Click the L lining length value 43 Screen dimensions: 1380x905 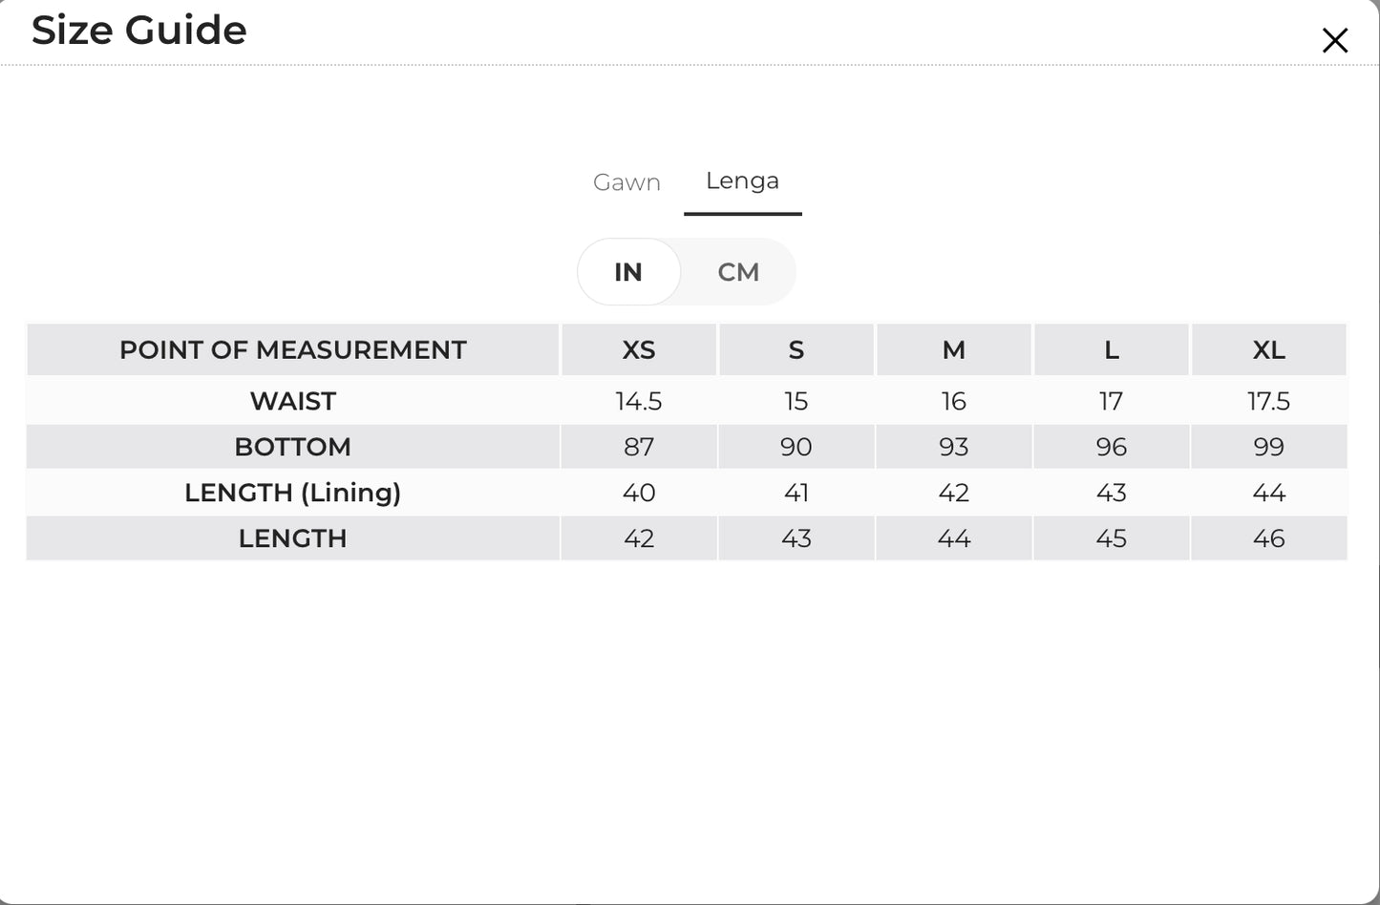pos(1112,493)
